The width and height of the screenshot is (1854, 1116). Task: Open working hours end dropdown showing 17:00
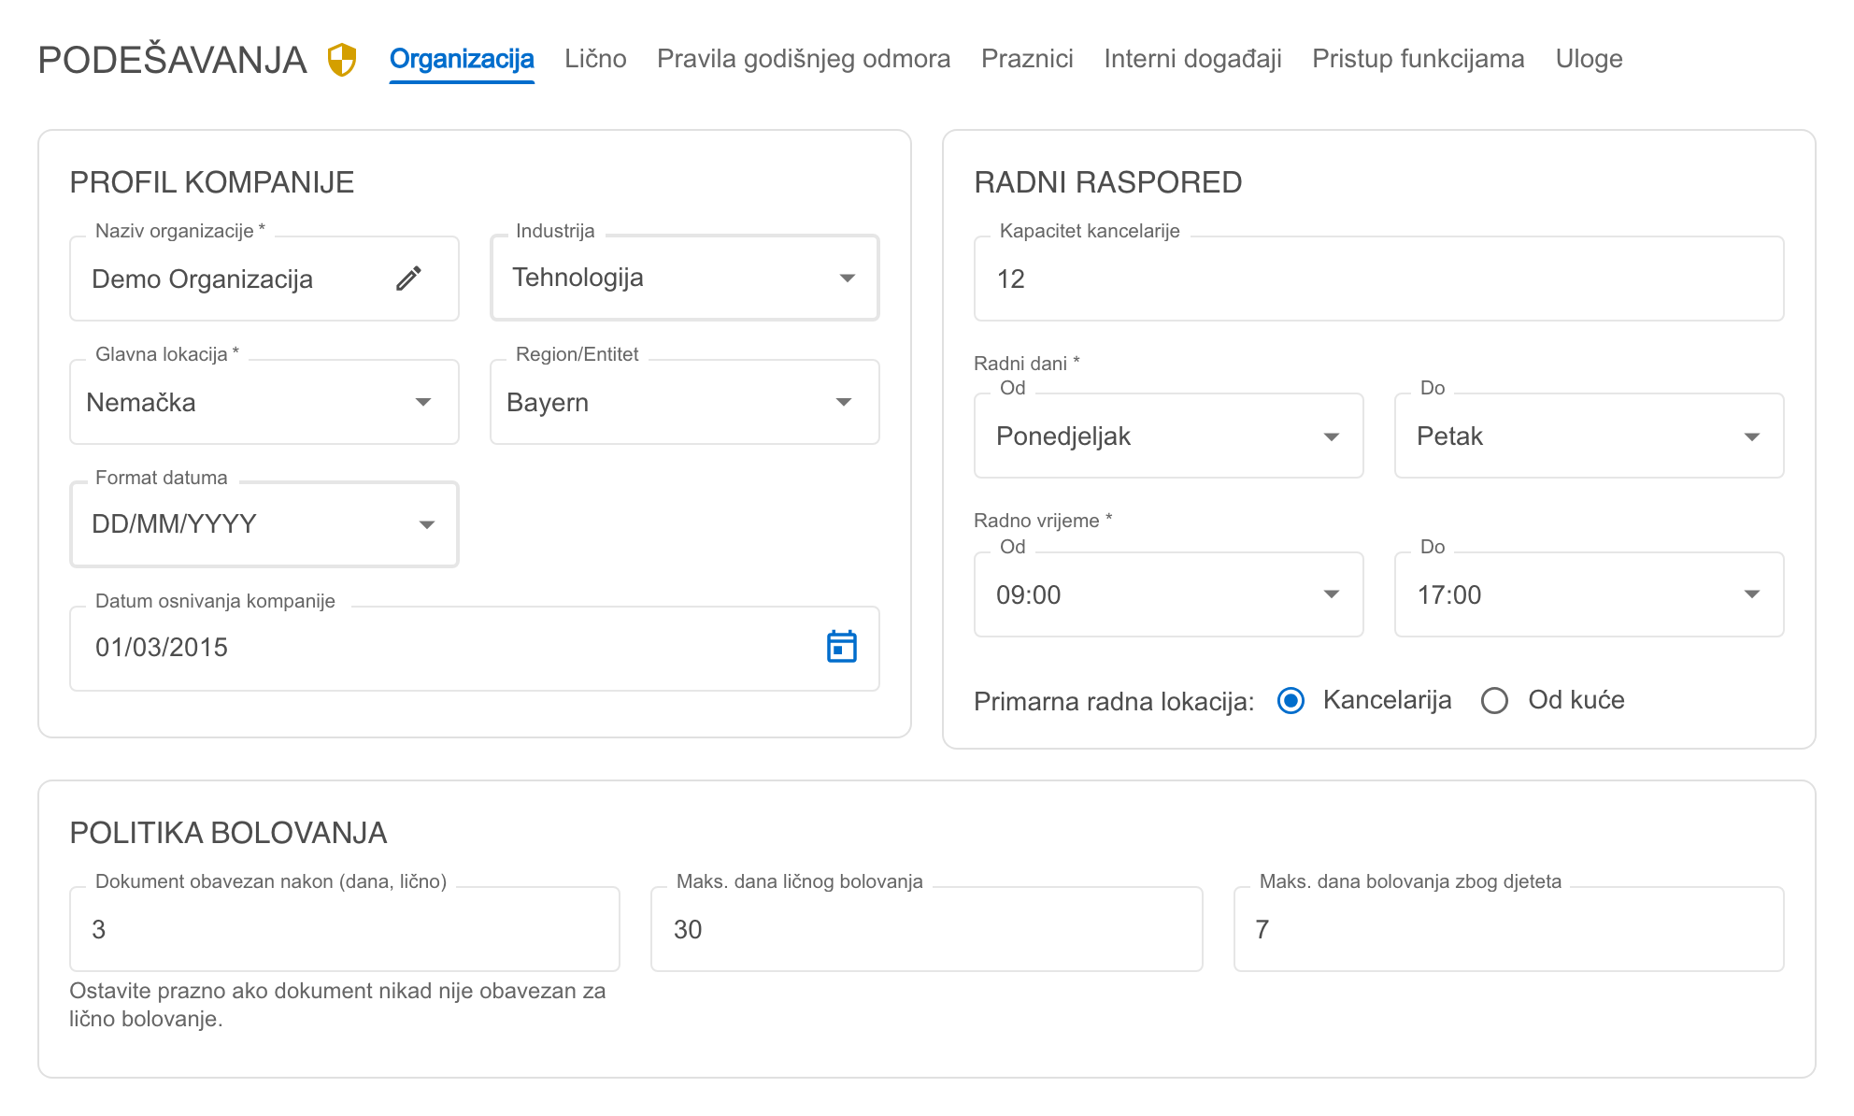tap(1590, 594)
